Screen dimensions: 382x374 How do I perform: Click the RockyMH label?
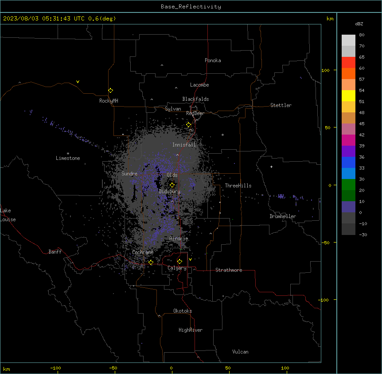coord(109,100)
